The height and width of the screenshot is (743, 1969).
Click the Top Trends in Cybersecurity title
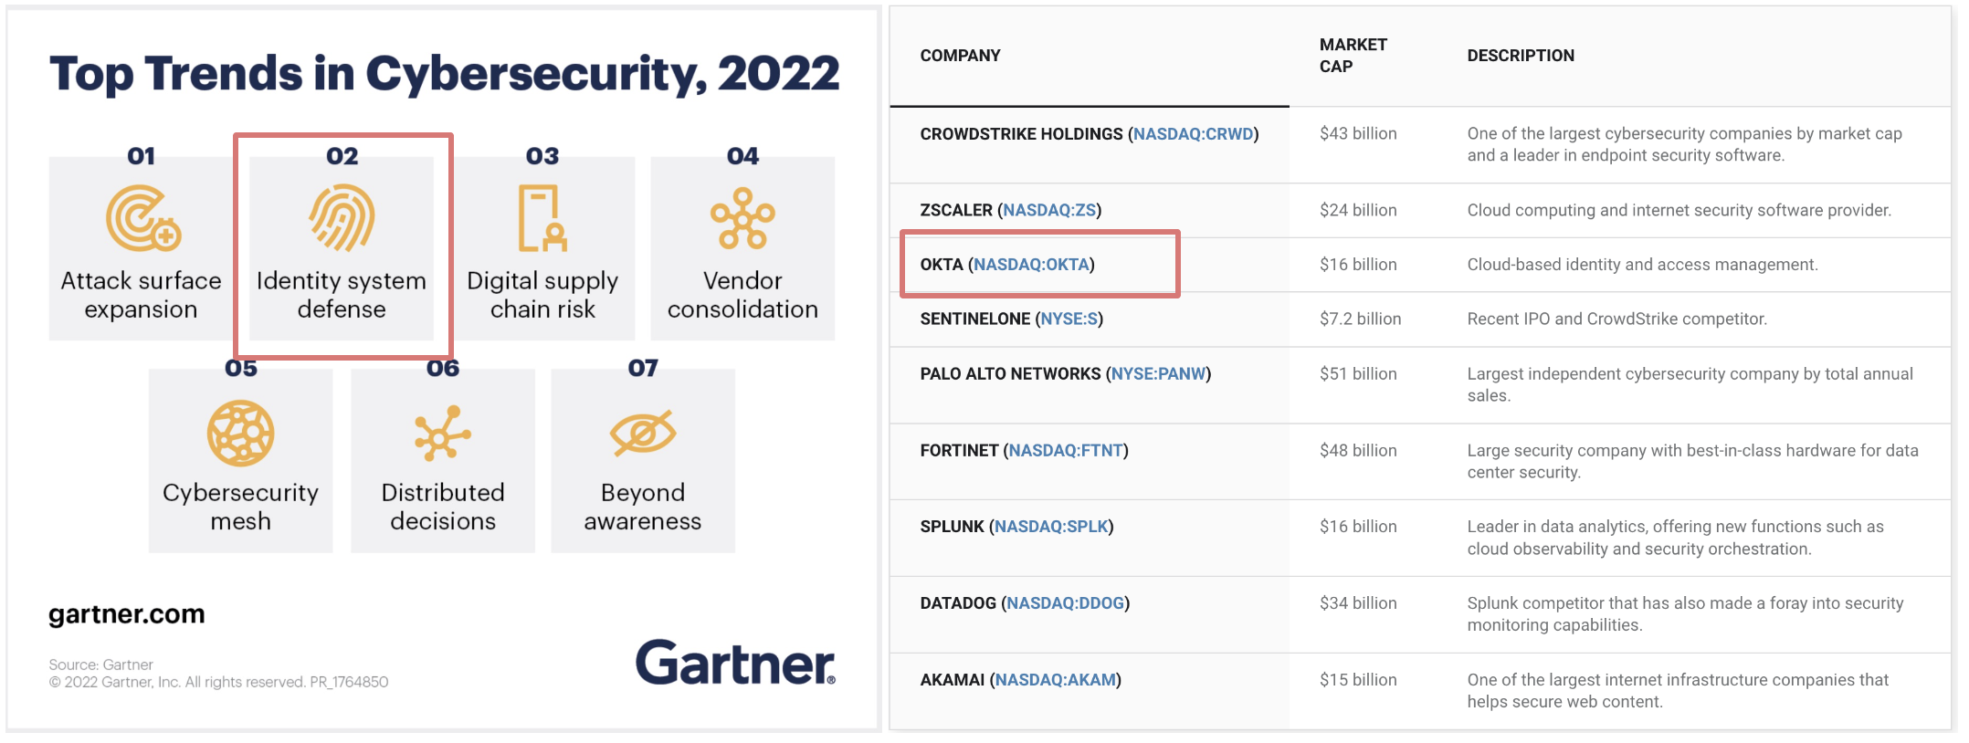click(444, 74)
